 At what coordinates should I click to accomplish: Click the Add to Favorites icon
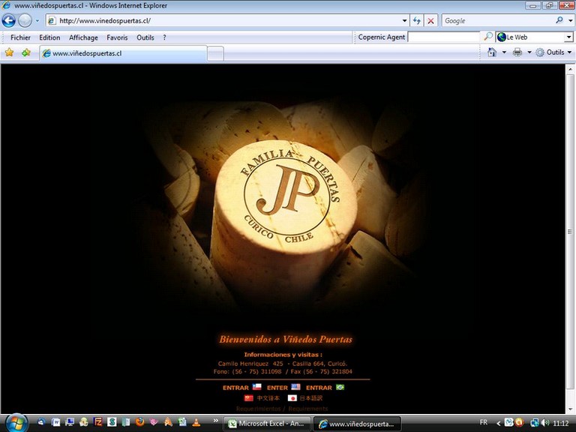pyautogui.click(x=26, y=52)
